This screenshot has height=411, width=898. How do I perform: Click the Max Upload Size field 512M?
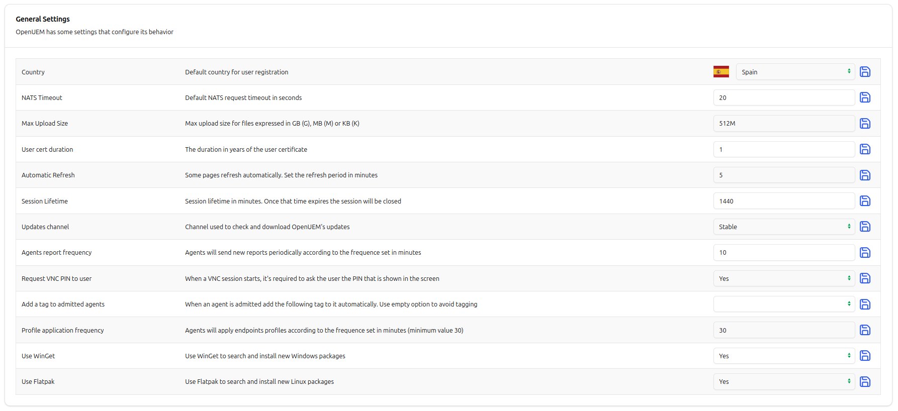[784, 123]
